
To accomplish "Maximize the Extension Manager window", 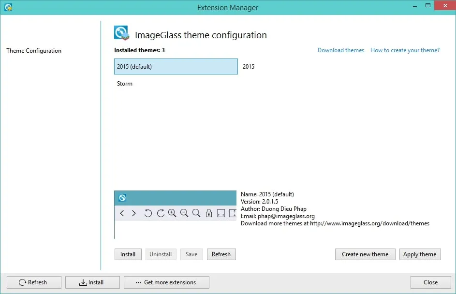I will (428, 5).
